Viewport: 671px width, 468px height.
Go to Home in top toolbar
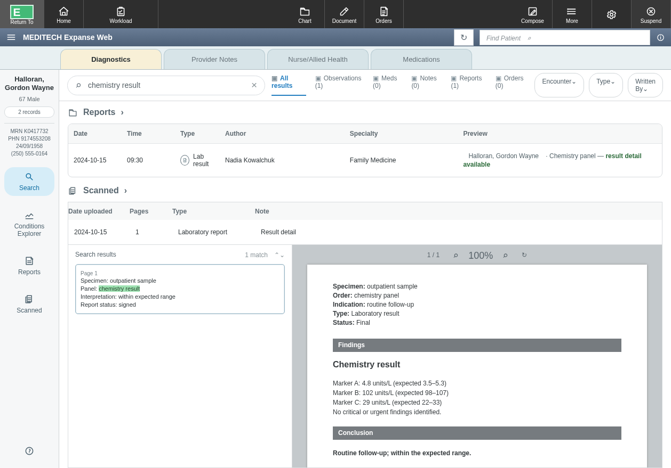63,14
